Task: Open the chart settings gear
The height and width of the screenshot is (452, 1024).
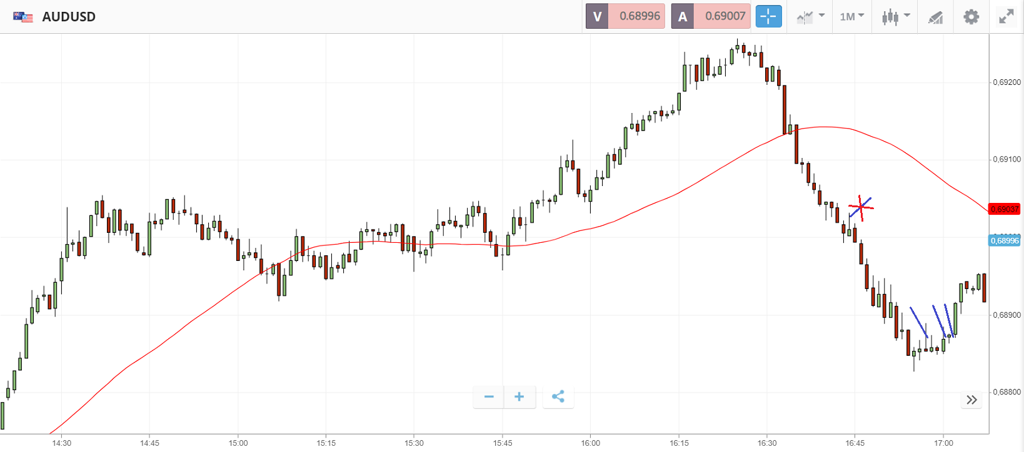Action: point(971,17)
